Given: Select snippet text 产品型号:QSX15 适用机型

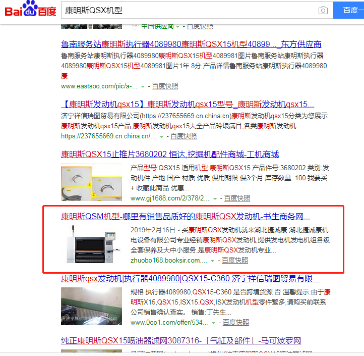Looking at the screenshot, I should click(x=170, y=168).
